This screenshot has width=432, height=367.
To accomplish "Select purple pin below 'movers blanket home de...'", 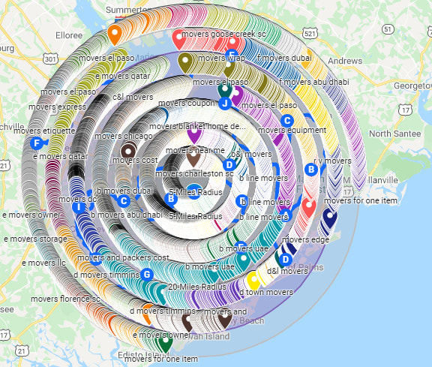I will (194, 135).
